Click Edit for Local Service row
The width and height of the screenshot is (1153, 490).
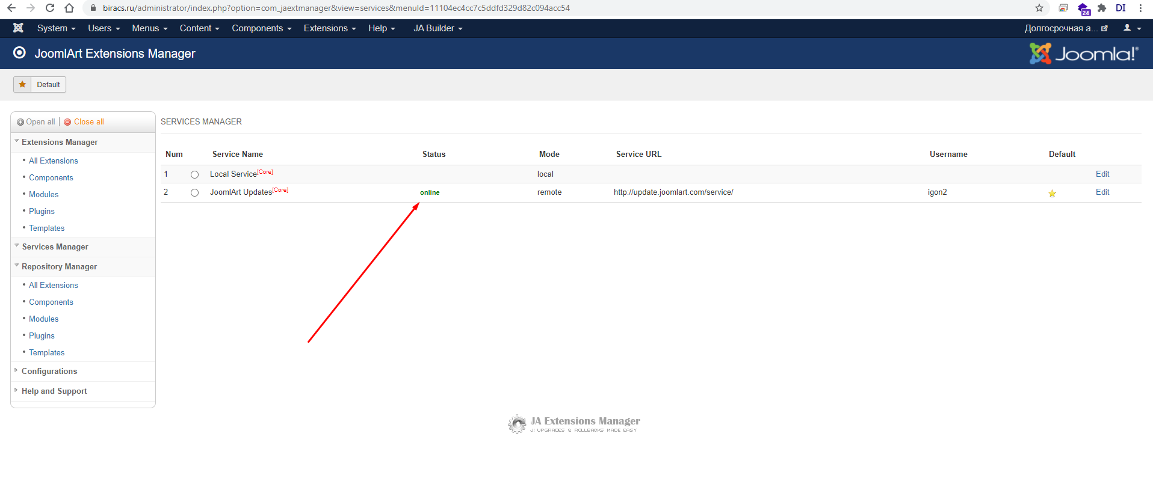point(1102,174)
